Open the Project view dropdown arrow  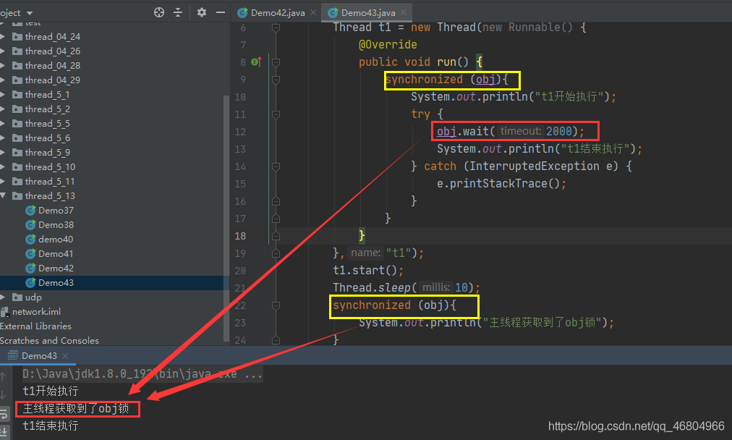tap(30, 13)
